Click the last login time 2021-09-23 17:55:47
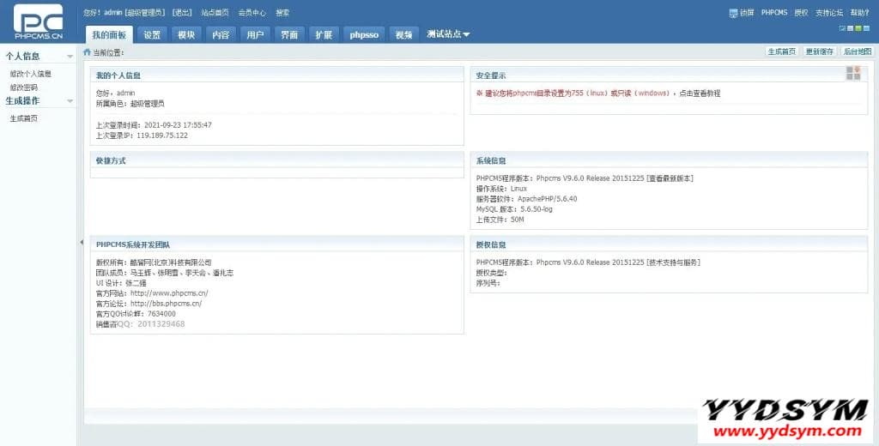The image size is (879, 446). pyautogui.click(x=178, y=125)
